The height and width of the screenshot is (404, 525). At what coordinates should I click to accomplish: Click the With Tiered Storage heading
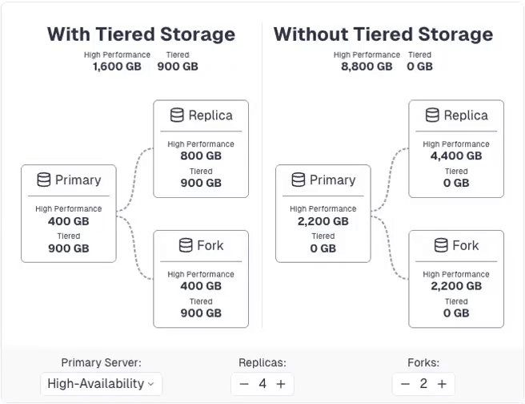(141, 34)
